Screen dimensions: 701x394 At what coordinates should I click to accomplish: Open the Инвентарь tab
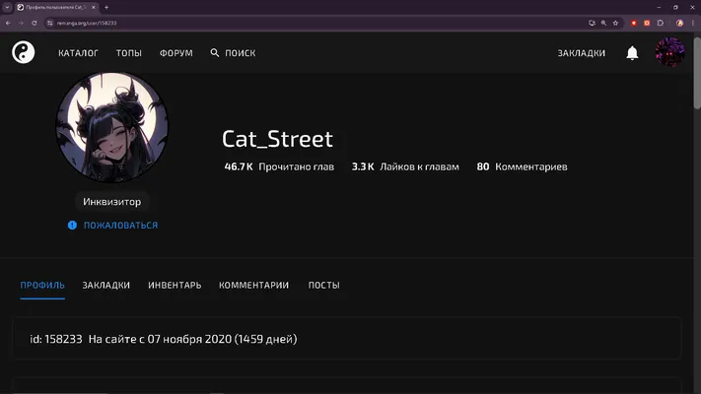[x=175, y=285]
